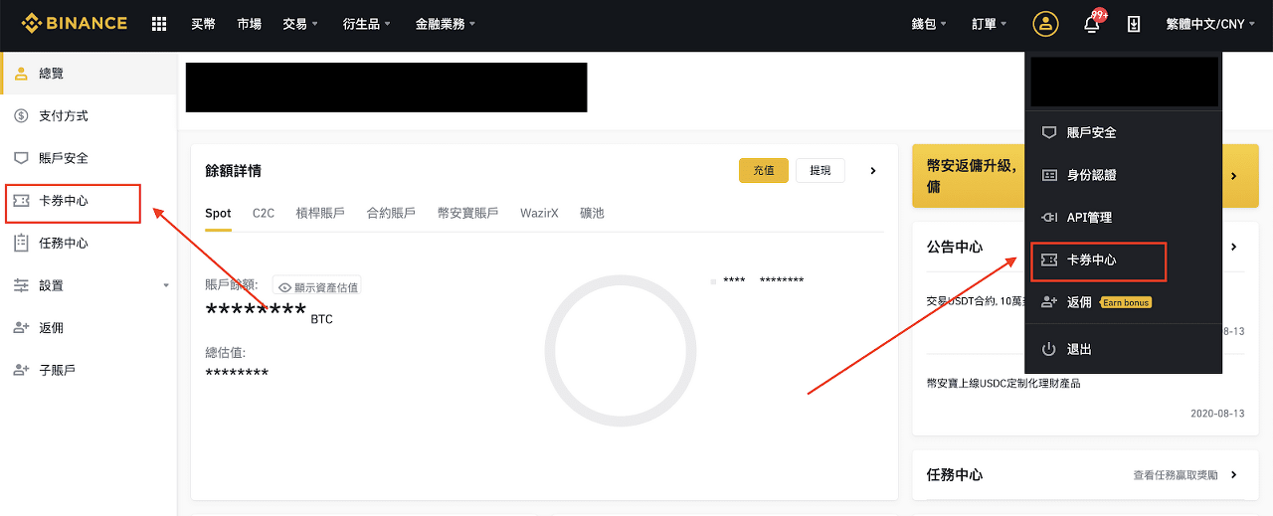Open announcement 幣安寶上線USDC定制化理財產品
This screenshot has height=516, width=1273.
tap(1002, 383)
